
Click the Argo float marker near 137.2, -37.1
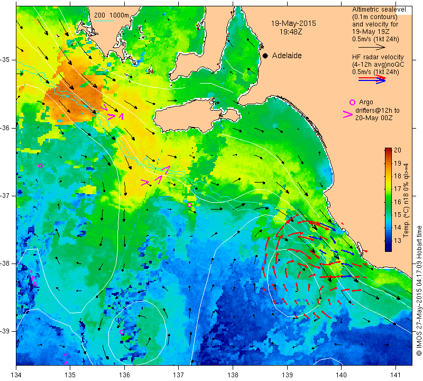189,205
